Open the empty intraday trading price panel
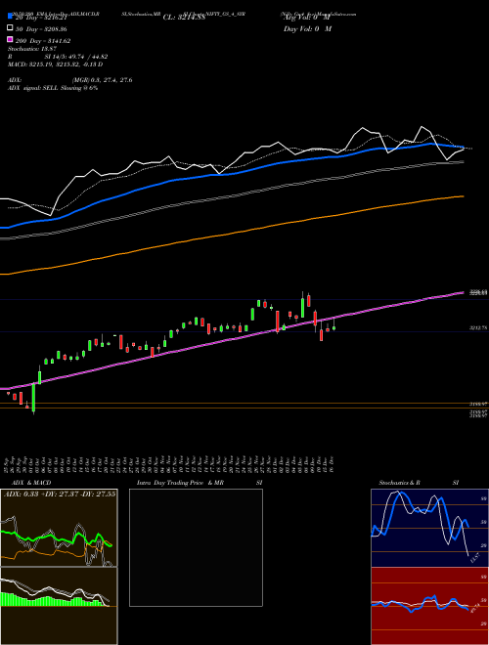Image resolution: width=489 pixels, height=645 pixels. coord(196,547)
